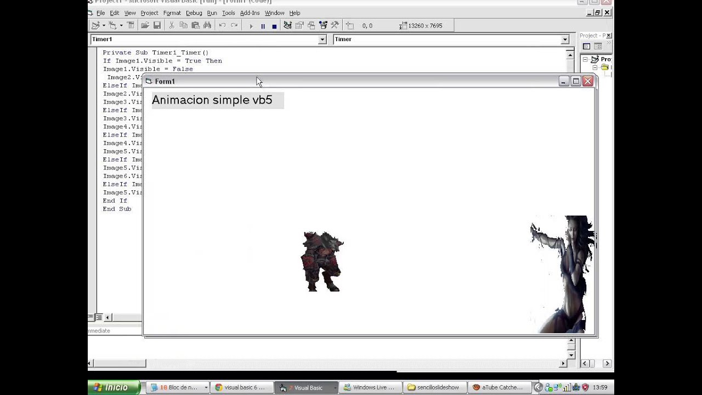Open the Run menu
702x395 pixels.
tap(212, 13)
